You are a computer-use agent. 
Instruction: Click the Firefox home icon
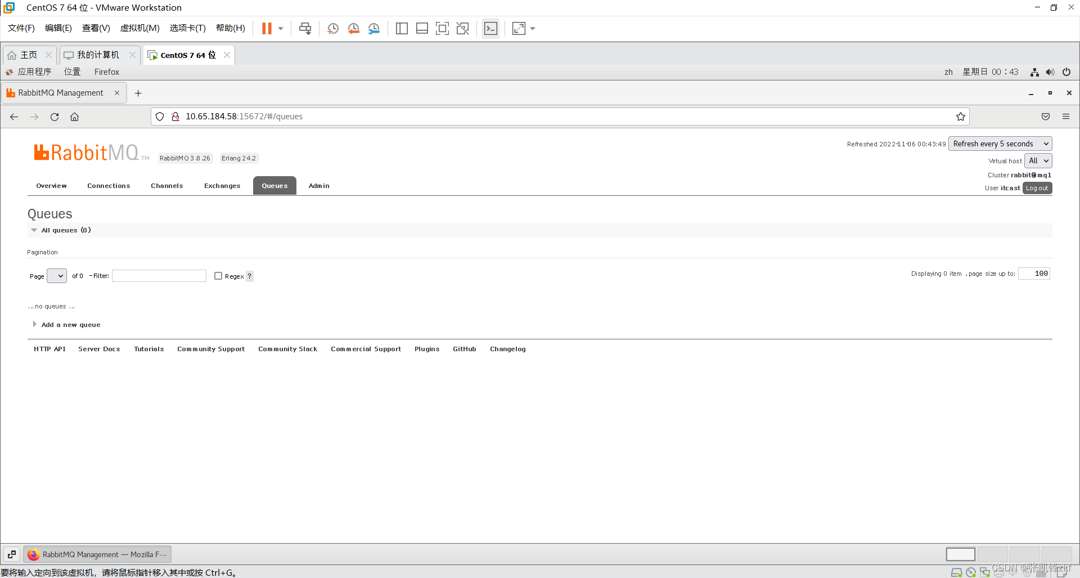[74, 117]
